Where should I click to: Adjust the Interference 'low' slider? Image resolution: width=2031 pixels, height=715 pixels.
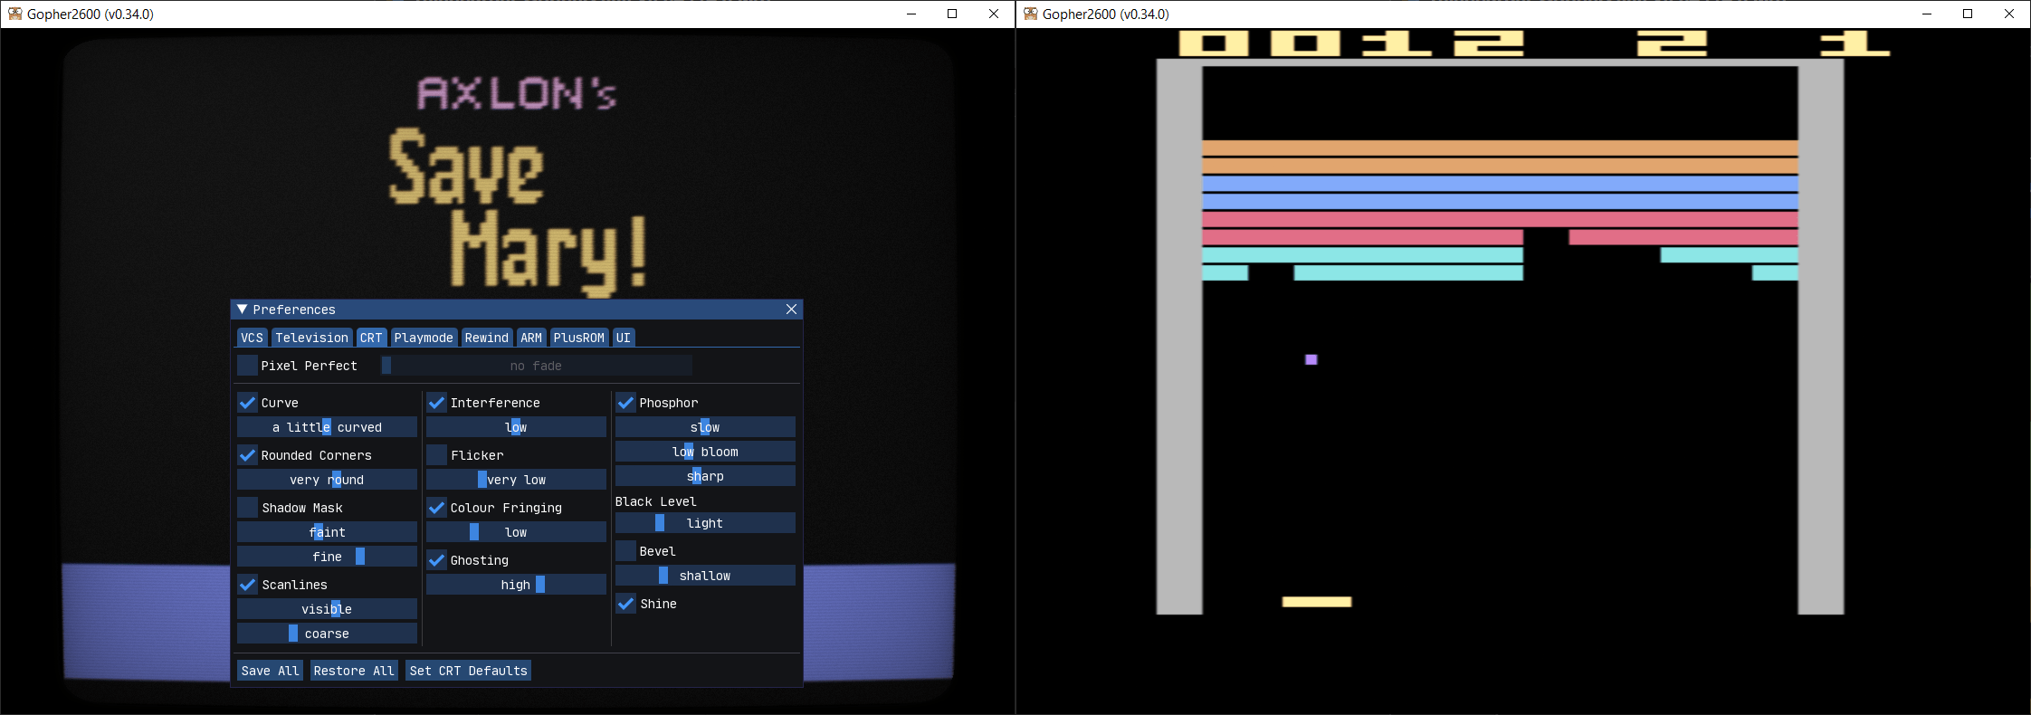516,427
